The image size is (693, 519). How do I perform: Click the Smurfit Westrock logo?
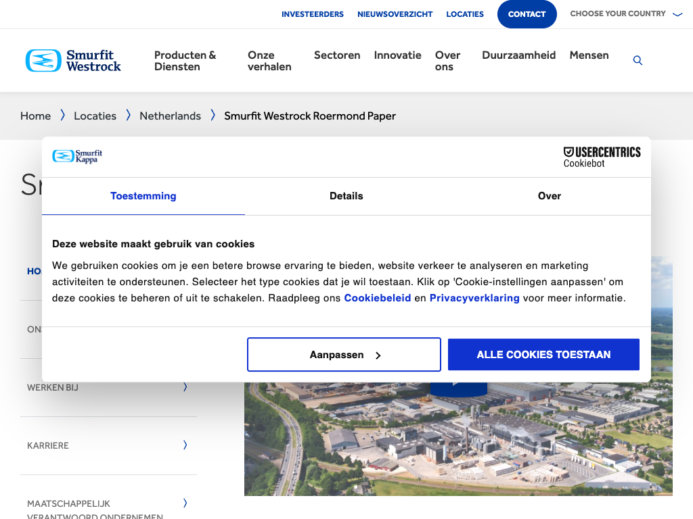click(x=73, y=61)
